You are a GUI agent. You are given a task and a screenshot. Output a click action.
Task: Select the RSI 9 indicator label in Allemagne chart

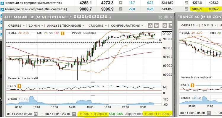point(12,86)
